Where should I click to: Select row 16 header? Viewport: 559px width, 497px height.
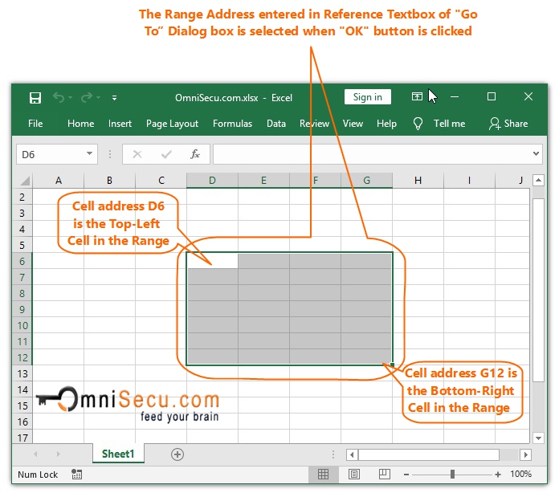click(x=22, y=422)
